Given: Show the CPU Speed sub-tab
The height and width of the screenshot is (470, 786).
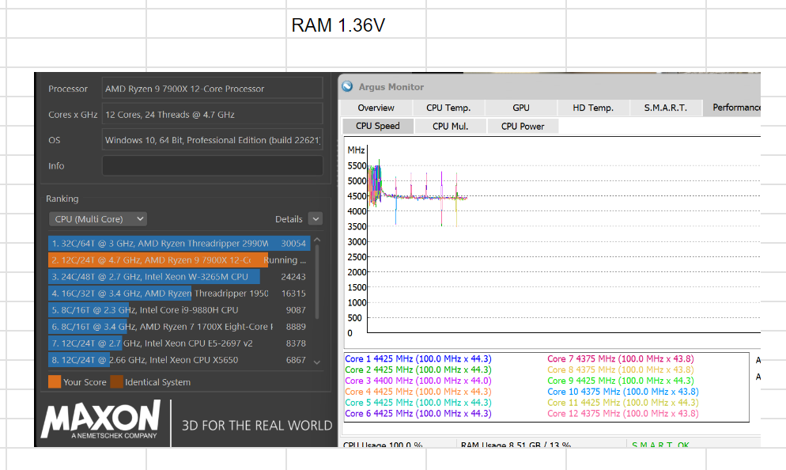Looking at the screenshot, I should tap(378, 126).
